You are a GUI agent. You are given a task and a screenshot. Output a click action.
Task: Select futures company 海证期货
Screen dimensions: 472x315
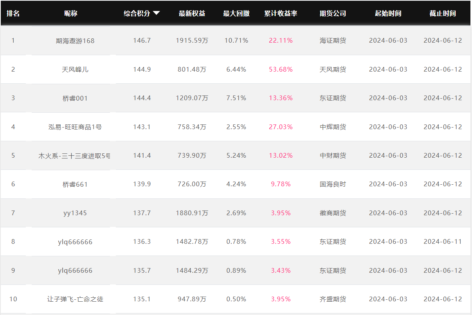tap(333, 41)
